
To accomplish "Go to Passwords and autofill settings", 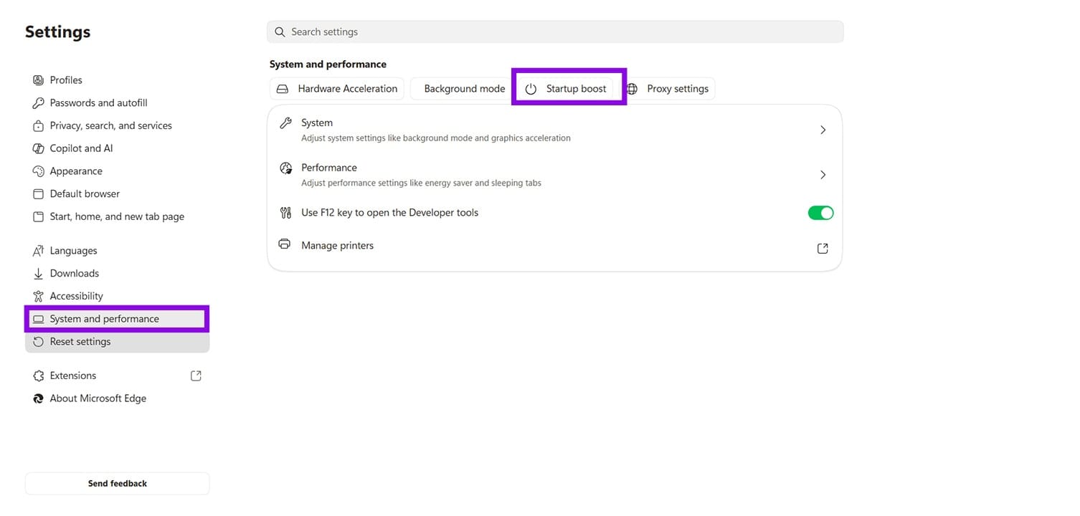I will pos(117,103).
